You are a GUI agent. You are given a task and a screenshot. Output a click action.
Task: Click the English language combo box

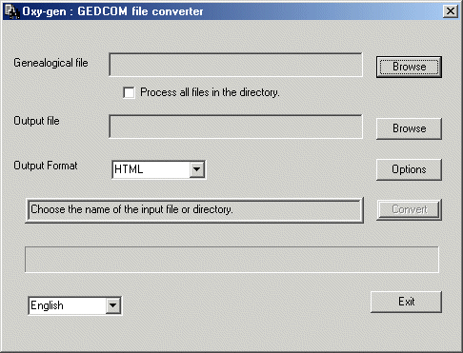point(75,305)
